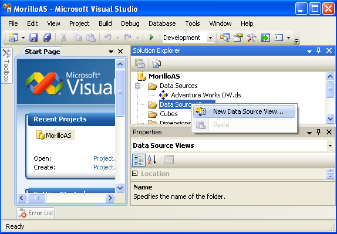
Task: Select the Data Sources folder
Action: [x=178, y=86]
